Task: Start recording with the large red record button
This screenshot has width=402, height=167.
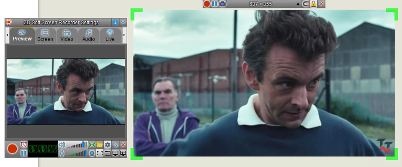Action: (x=12, y=149)
